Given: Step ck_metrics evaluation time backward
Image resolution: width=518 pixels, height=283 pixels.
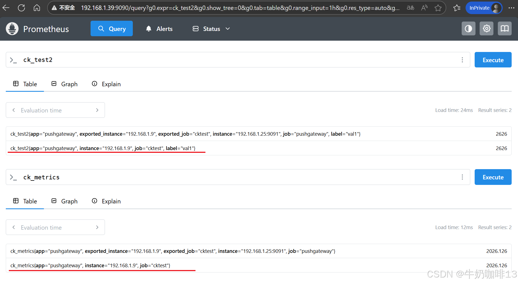Looking at the screenshot, I should pos(14,227).
